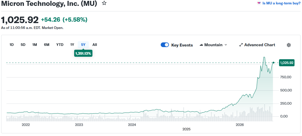Click the 2022 x-axis label
The image size is (302, 136).
(x=26, y=125)
